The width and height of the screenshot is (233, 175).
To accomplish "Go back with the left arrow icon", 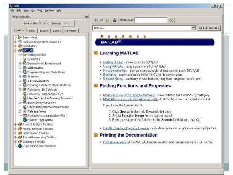I will [x=96, y=20].
